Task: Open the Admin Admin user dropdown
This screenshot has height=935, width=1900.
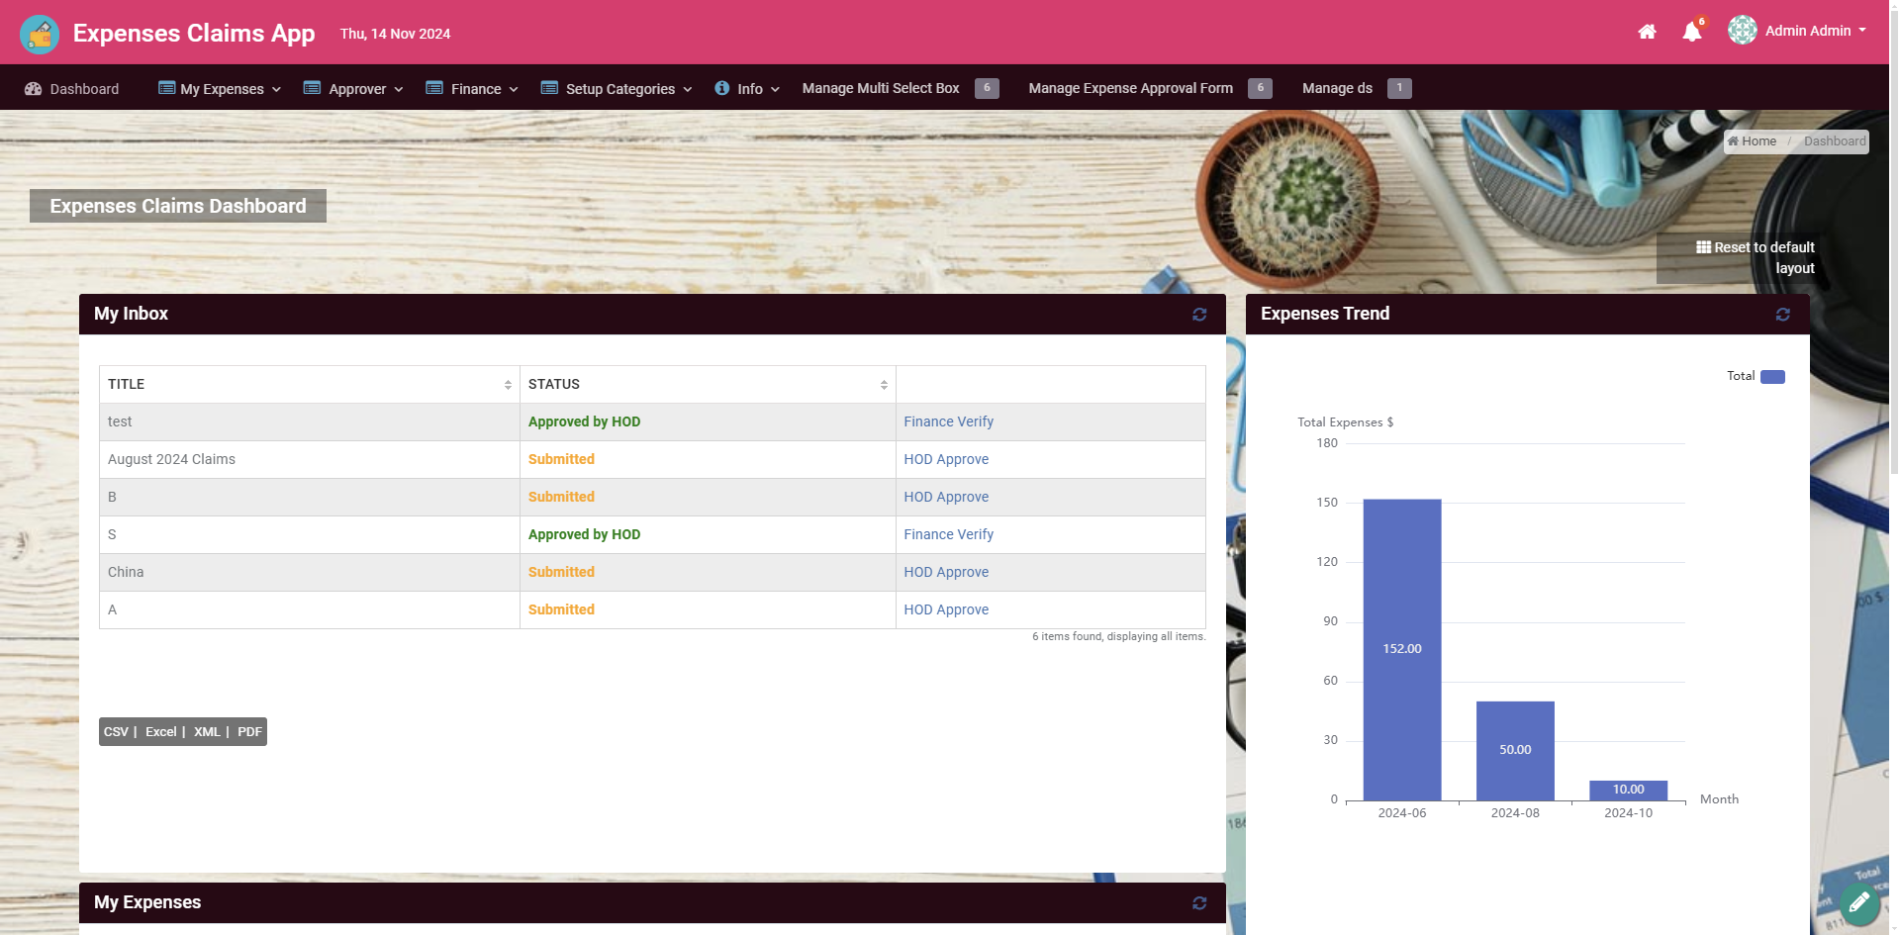Action: coord(1816,31)
